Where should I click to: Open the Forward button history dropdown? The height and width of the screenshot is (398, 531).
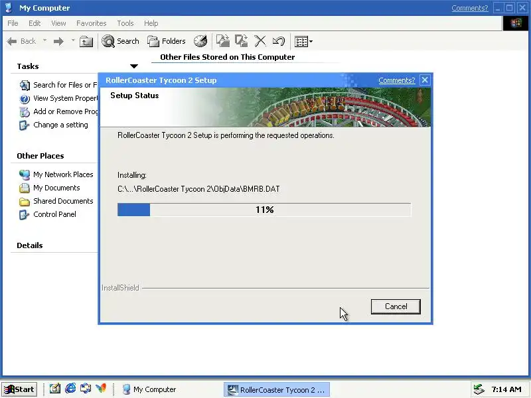(x=73, y=41)
